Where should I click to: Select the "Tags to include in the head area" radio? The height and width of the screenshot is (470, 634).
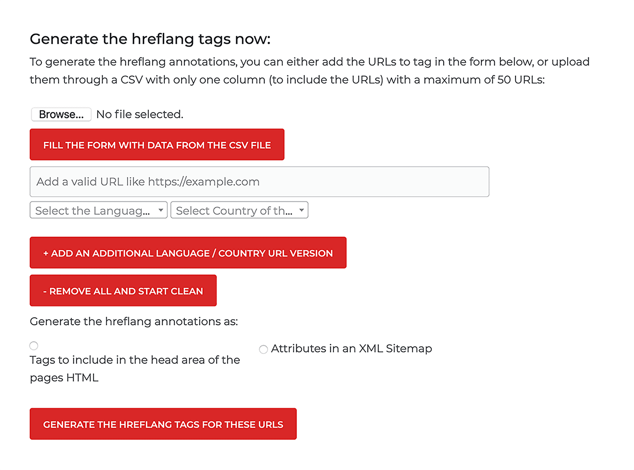pos(34,346)
